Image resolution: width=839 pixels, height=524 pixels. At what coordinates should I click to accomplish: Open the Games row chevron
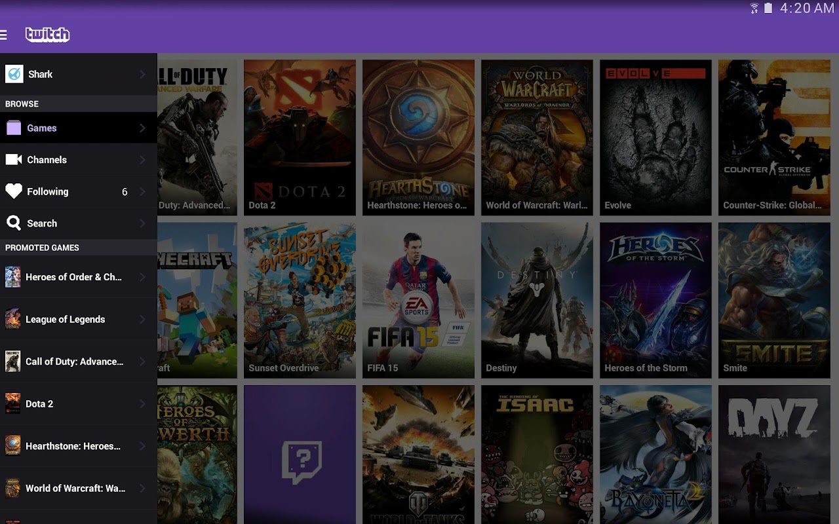(142, 128)
